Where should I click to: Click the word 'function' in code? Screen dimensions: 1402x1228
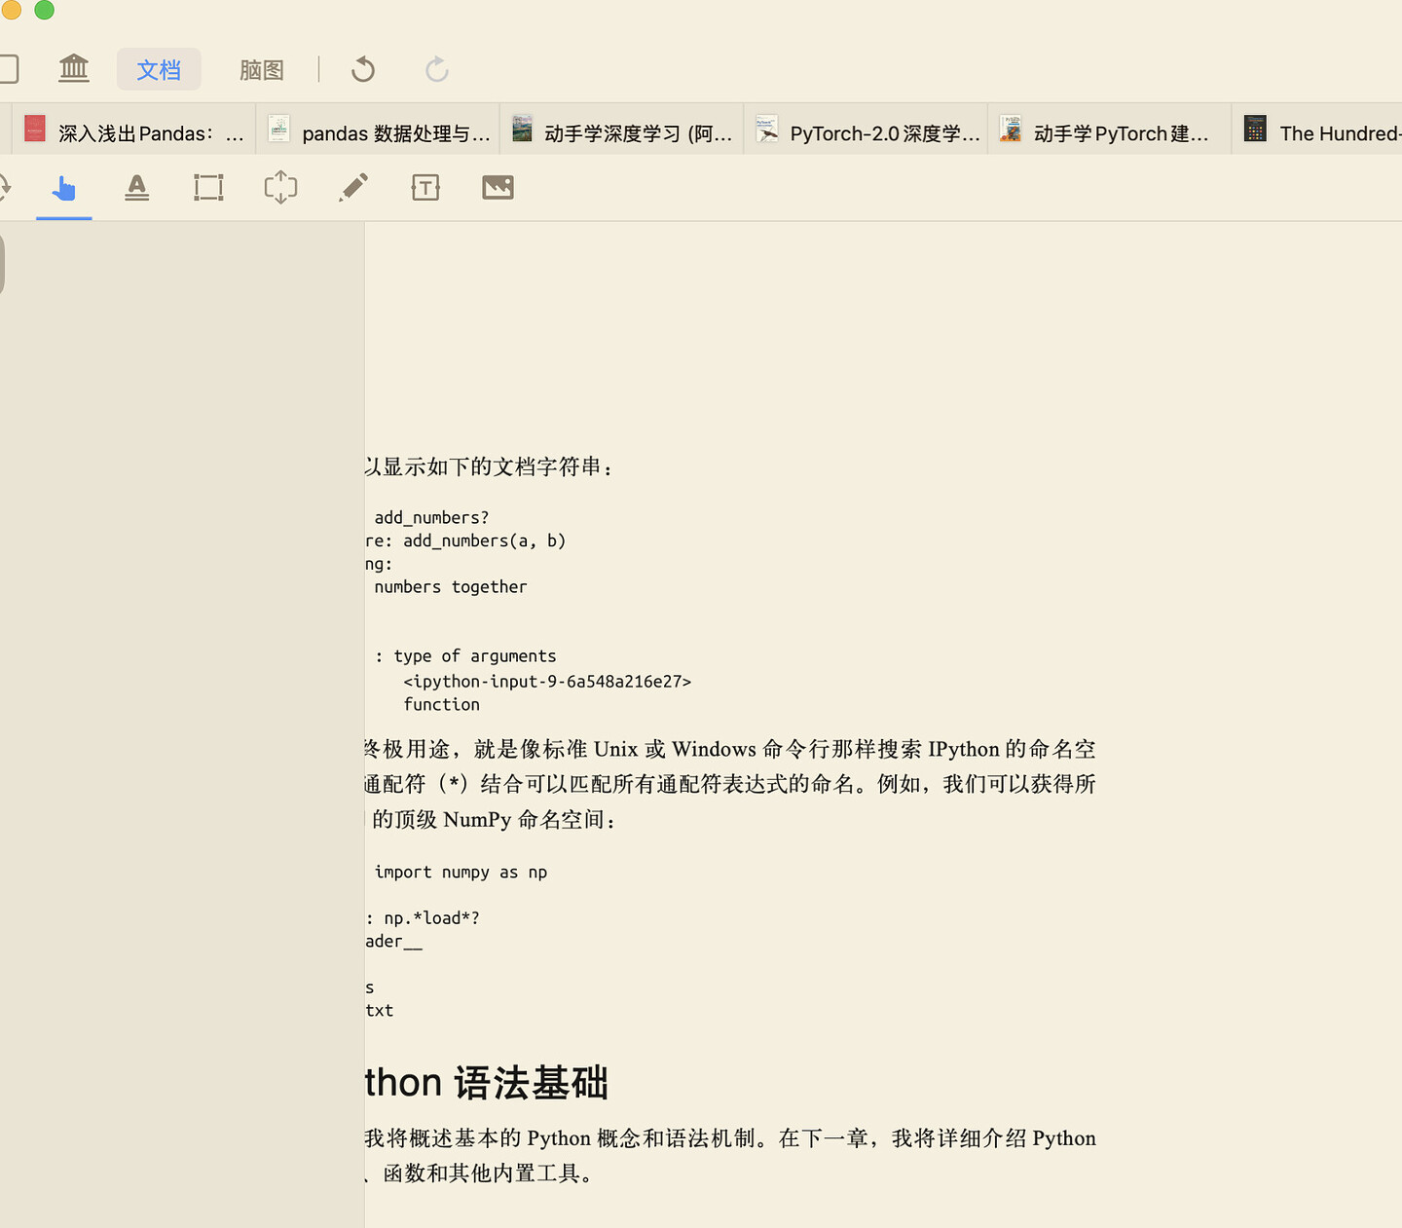[x=441, y=705]
